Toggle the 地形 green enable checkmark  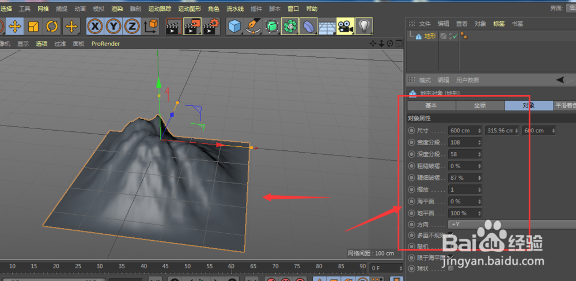[x=455, y=36]
